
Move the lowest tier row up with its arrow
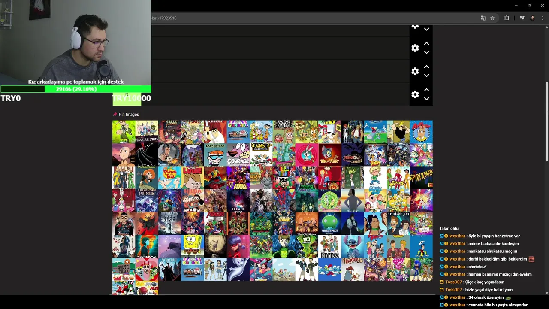(x=426, y=90)
